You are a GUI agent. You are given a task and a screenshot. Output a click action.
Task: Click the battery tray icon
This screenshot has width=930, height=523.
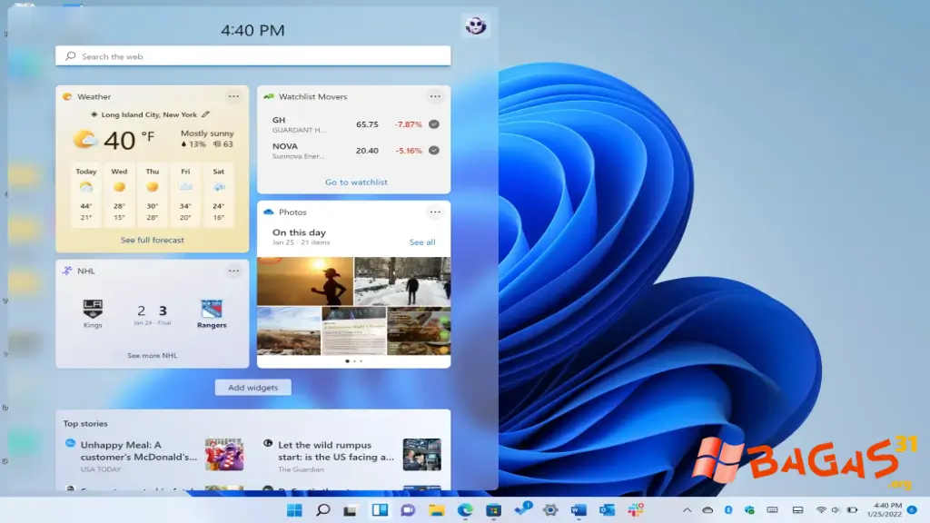852,510
